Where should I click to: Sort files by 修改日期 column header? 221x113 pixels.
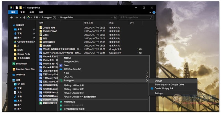(88, 23)
